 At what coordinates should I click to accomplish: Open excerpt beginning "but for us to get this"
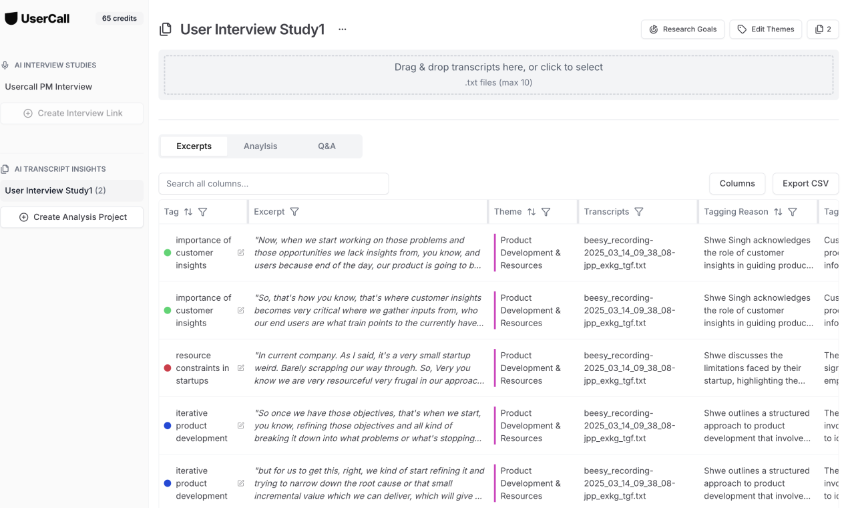pyautogui.click(x=369, y=483)
